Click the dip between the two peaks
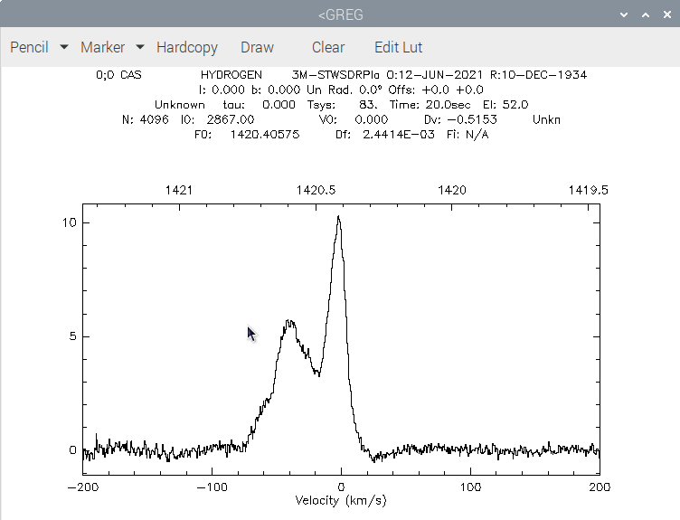 [318, 373]
